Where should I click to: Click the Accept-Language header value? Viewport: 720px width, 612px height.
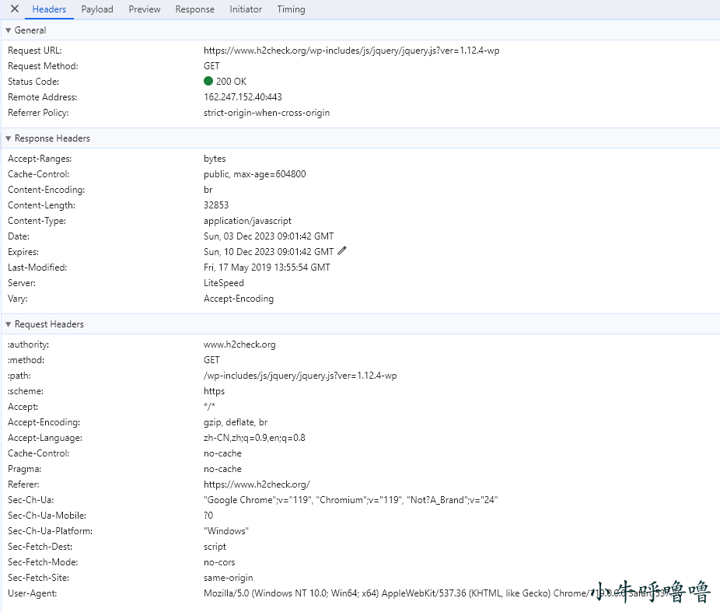point(254,438)
